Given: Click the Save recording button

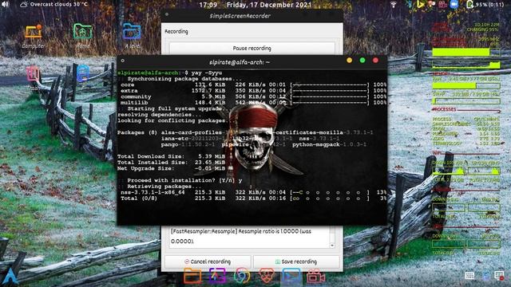Looking at the screenshot, I should (x=296, y=261).
